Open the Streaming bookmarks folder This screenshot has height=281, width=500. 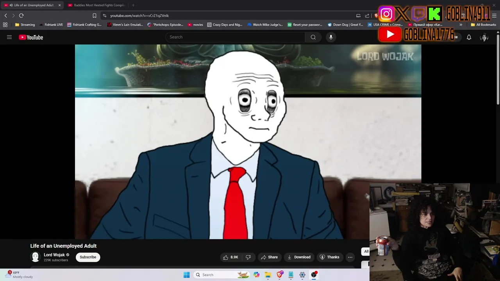pos(25,25)
